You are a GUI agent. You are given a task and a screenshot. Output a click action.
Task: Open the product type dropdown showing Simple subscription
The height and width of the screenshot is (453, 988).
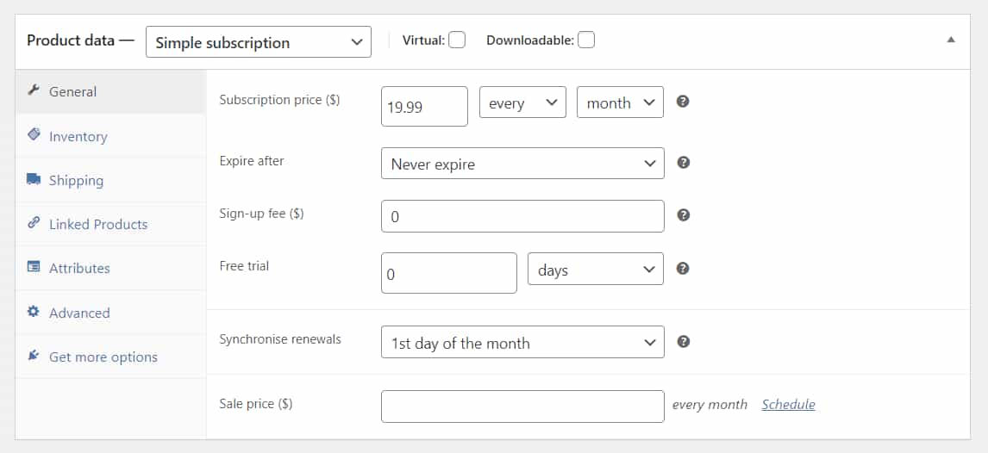[x=259, y=42]
